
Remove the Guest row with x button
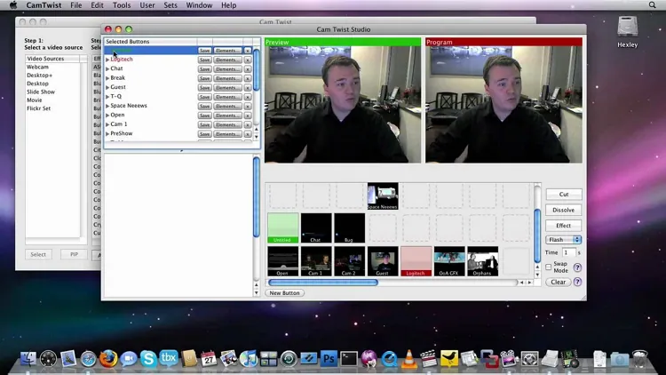(x=248, y=88)
